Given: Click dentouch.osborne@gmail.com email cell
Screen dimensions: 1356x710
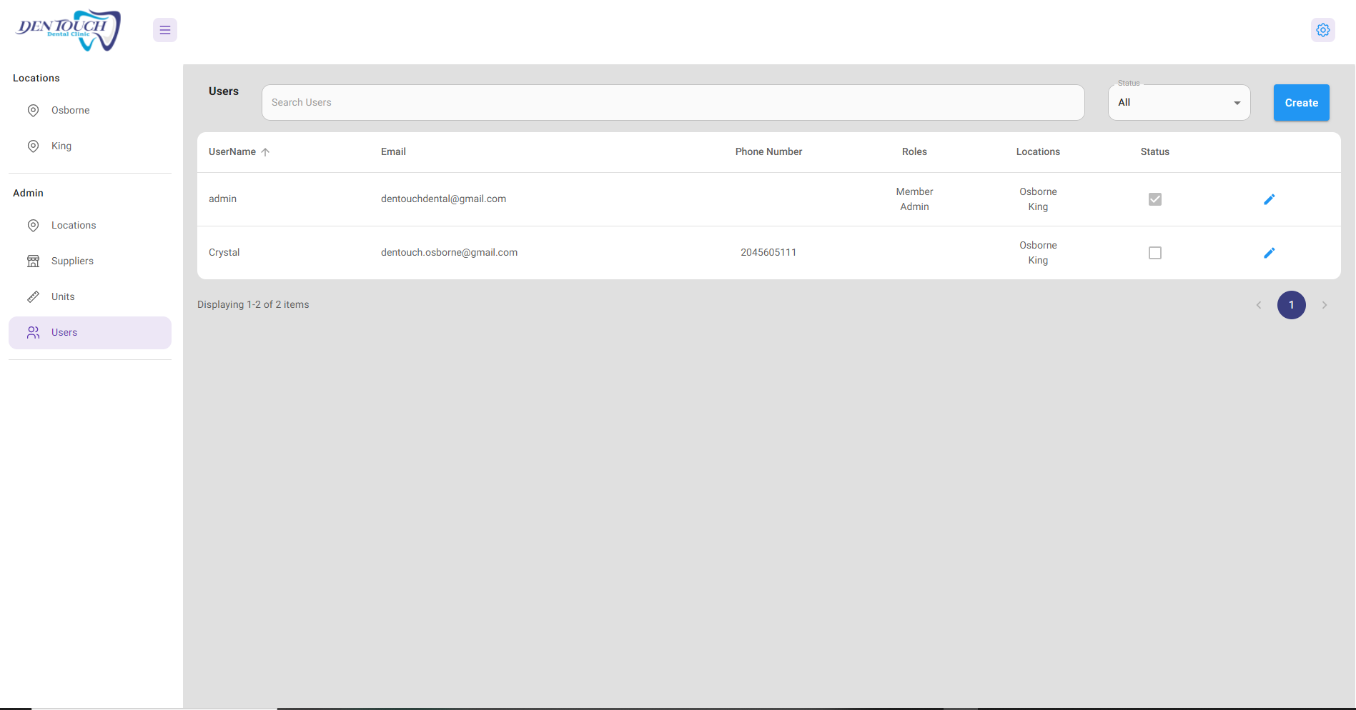Looking at the screenshot, I should coord(449,253).
